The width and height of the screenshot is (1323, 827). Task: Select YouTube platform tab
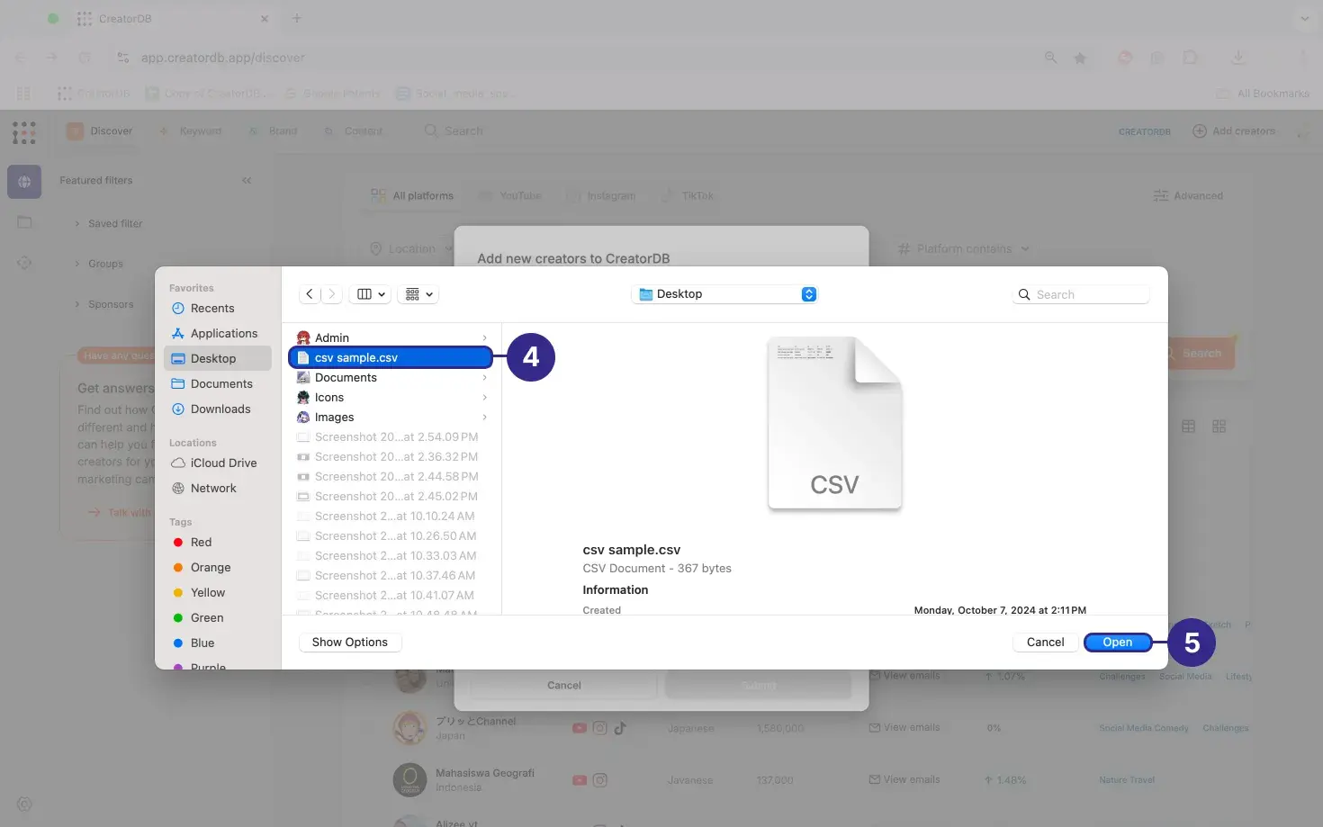click(510, 195)
